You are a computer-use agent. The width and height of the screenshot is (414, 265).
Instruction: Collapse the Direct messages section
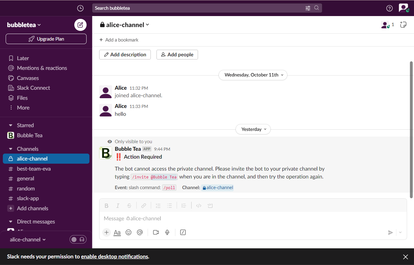click(x=10, y=222)
